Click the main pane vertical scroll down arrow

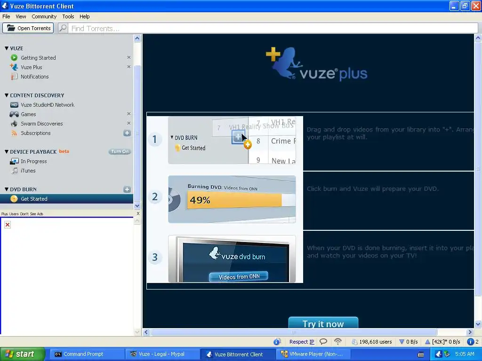click(x=478, y=324)
